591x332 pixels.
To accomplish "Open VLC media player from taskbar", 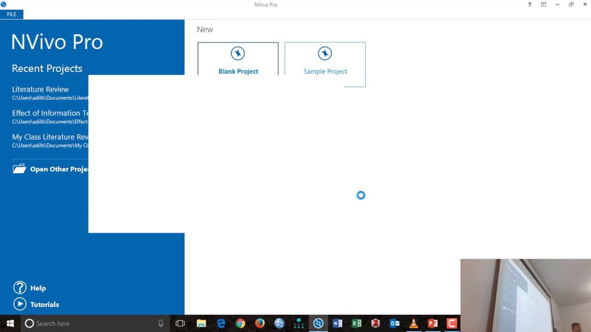I will click(414, 323).
